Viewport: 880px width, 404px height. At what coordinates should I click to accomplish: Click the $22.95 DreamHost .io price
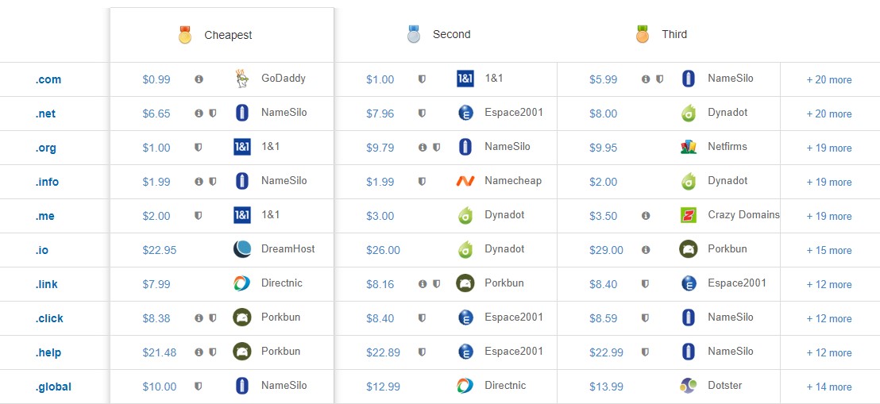(x=159, y=250)
